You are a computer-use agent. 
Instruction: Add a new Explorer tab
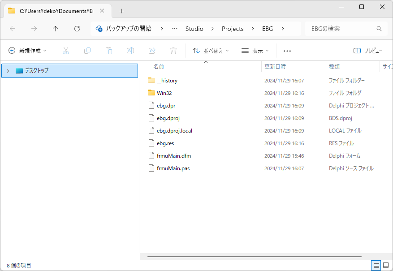point(121,11)
